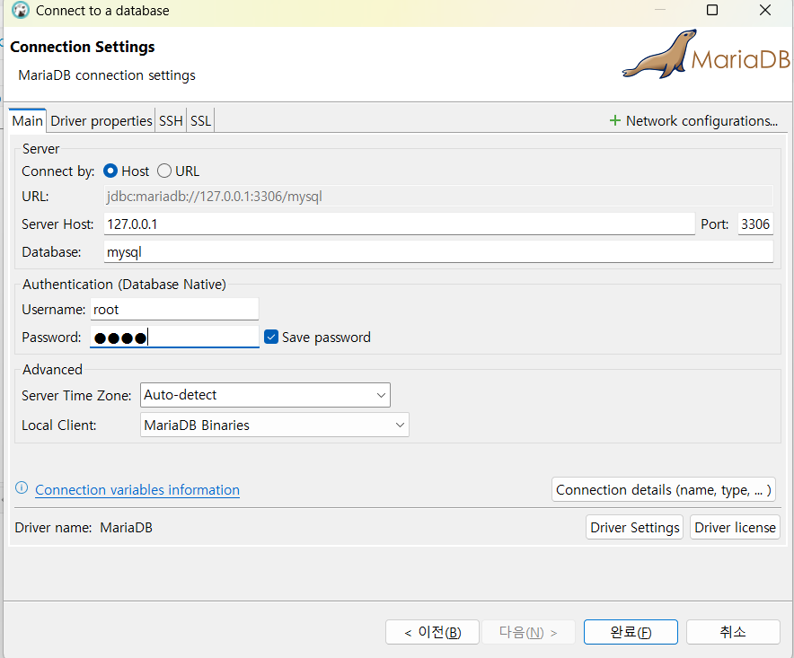Click the disabled JDBC URL field
794x658 pixels.
tap(438, 196)
